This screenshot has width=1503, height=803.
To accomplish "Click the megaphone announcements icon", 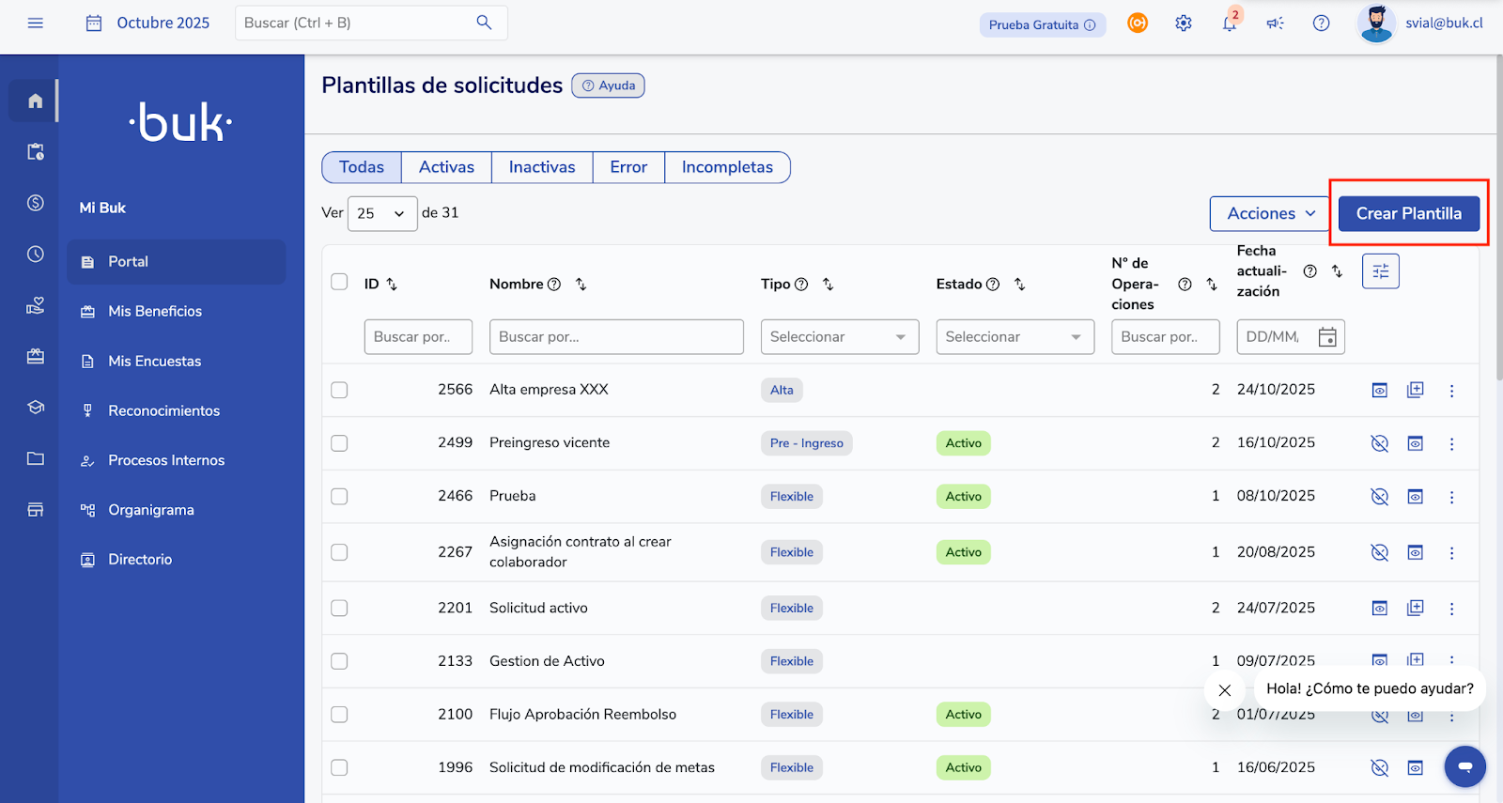I will tap(1275, 23).
